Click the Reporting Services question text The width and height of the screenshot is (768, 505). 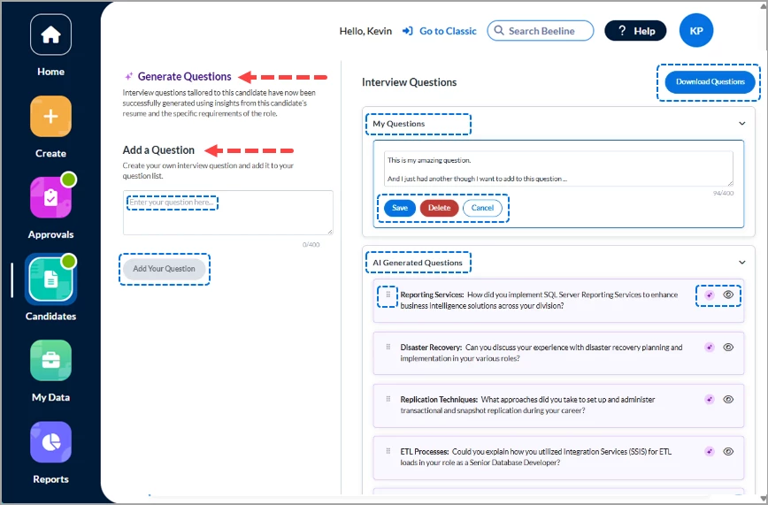click(x=539, y=300)
